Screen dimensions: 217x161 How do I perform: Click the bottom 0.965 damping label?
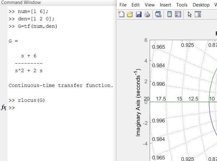pos(158,158)
